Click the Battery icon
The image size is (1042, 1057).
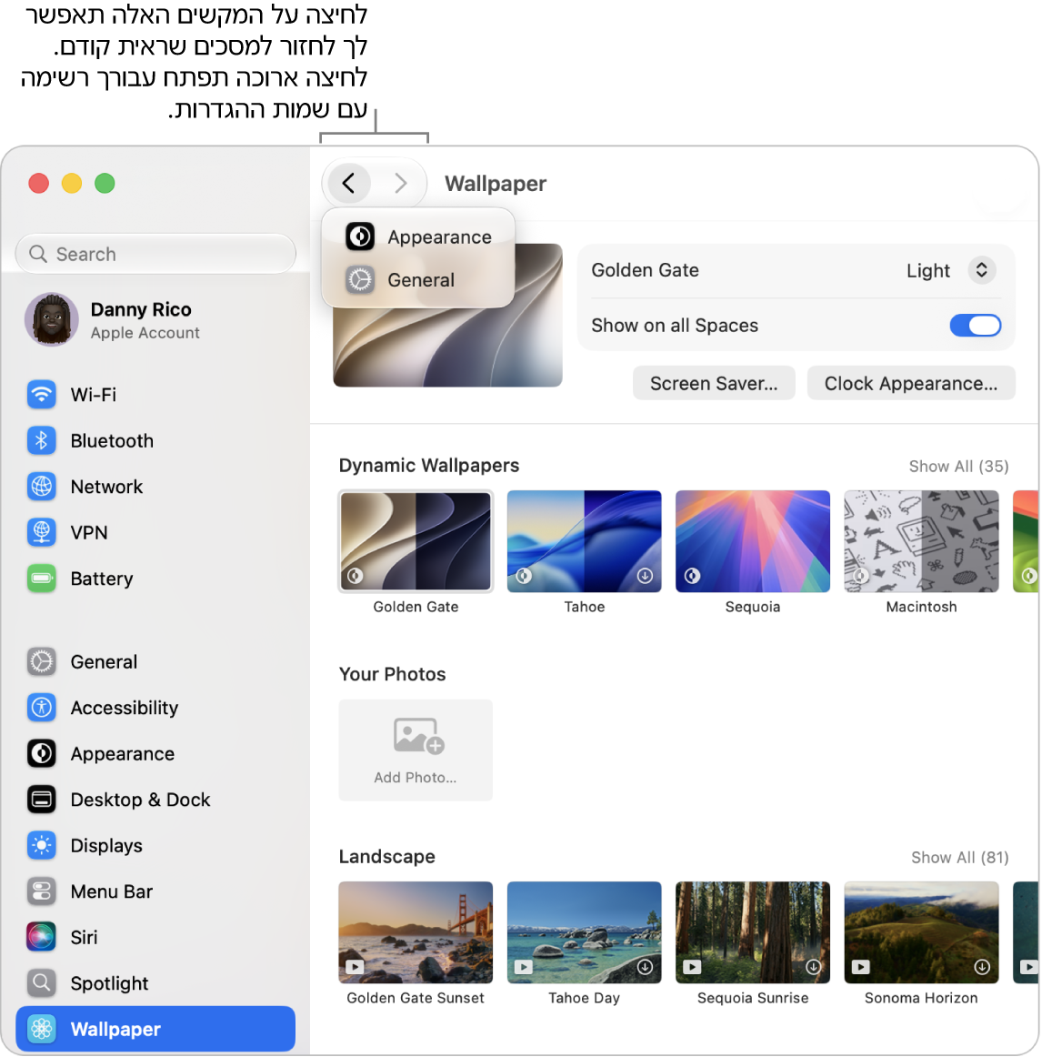(x=41, y=578)
